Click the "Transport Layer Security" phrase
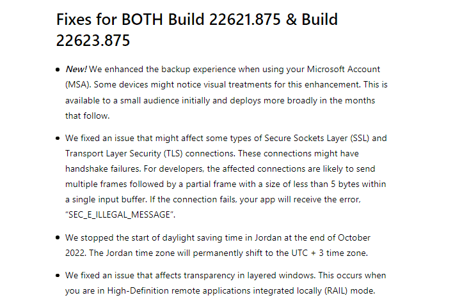 [x=113, y=153]
